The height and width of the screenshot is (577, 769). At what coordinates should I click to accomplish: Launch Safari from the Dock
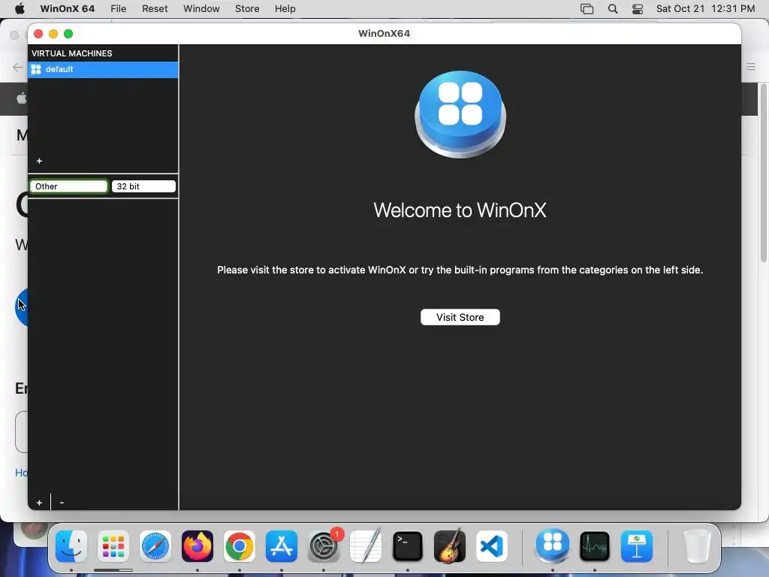[x=155, y=546]
